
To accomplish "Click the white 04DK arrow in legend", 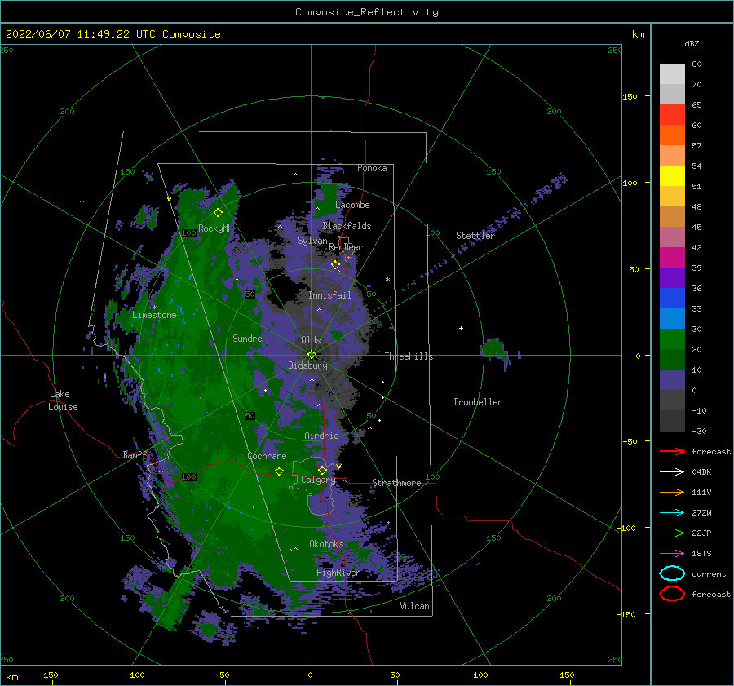I will (x=672, y=471).
